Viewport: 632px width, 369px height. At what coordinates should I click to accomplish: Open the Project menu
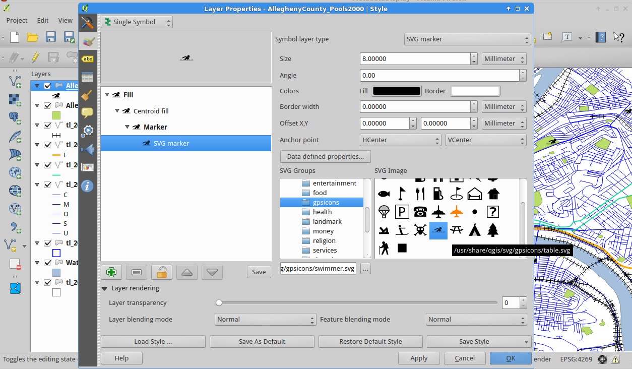click(x=17, y=20)
